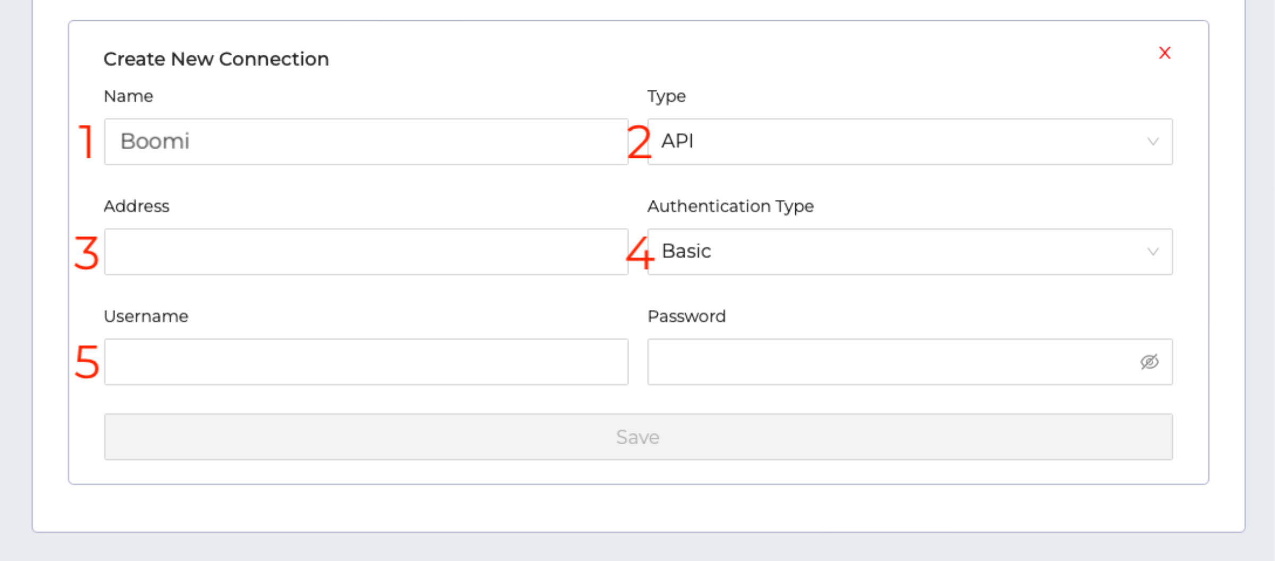Click the Name label

pyautogui.click(x=129, y=96)
